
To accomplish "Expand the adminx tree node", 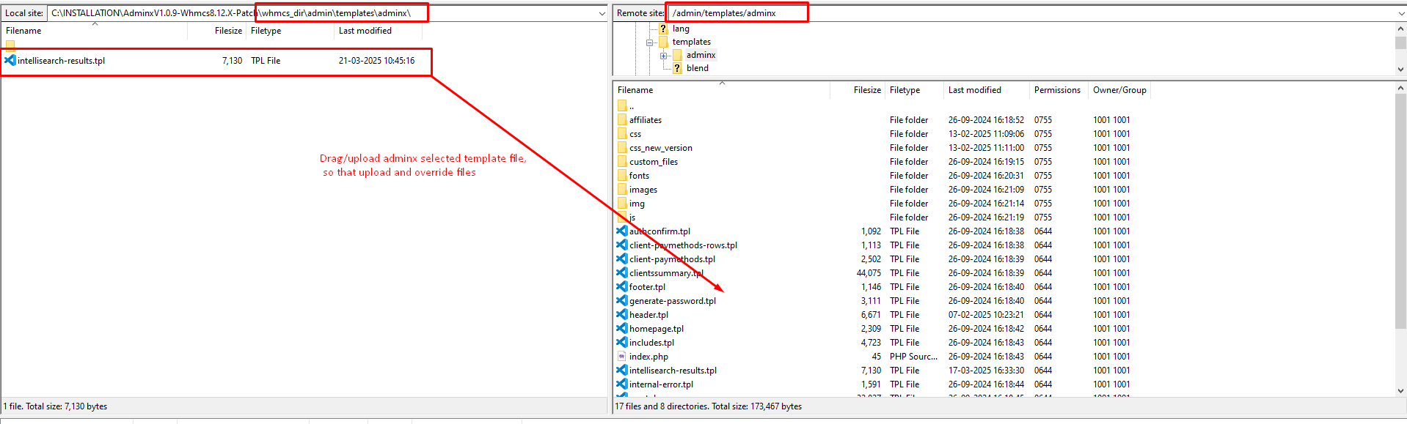I will 663,56.
